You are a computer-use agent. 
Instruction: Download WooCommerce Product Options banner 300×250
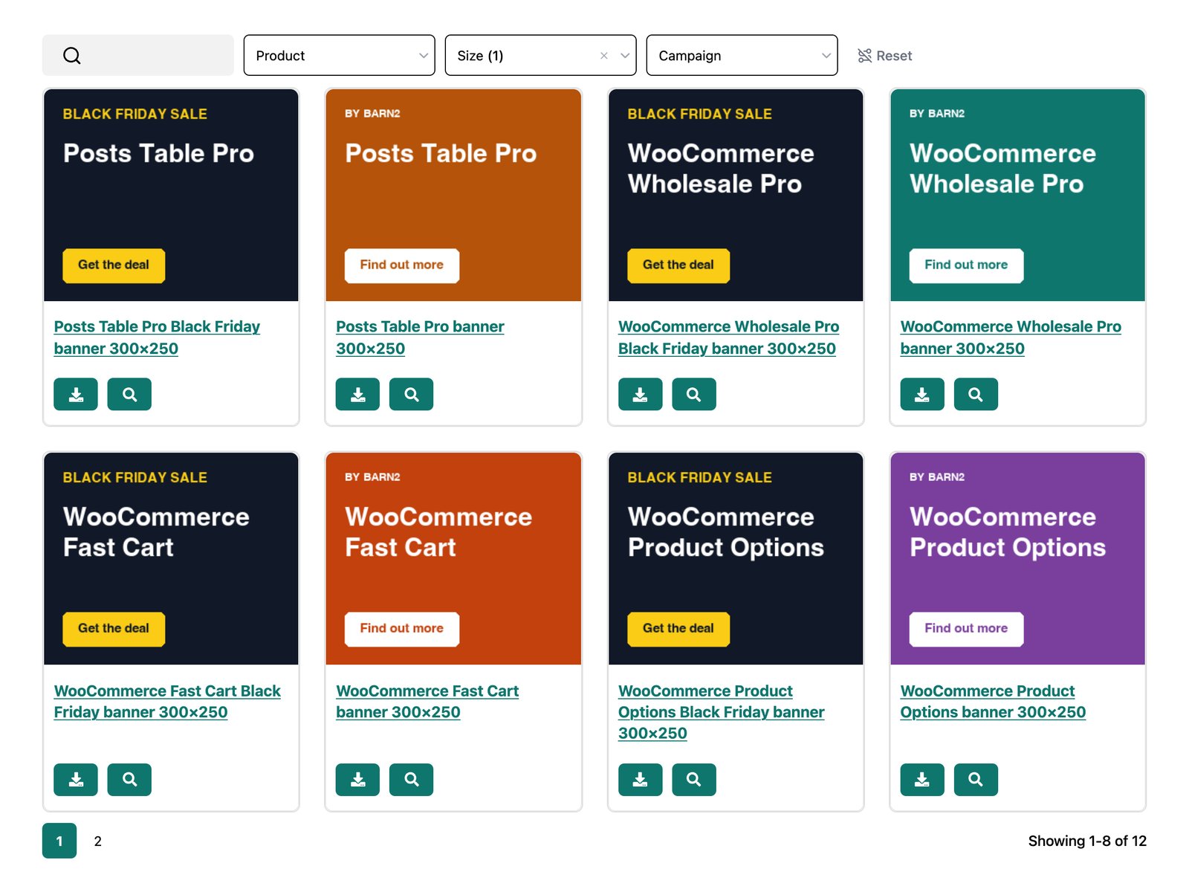[922, 780]
